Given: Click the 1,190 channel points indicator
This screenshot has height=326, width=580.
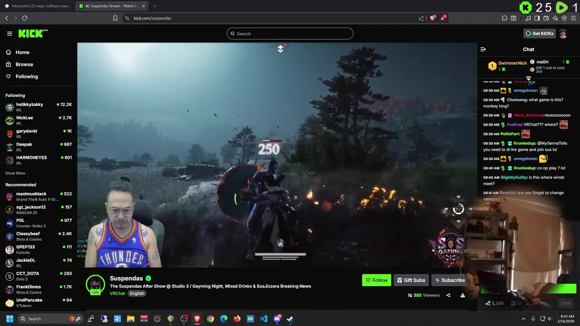Looking at the screenshot, I should click(x=494, y=303).
